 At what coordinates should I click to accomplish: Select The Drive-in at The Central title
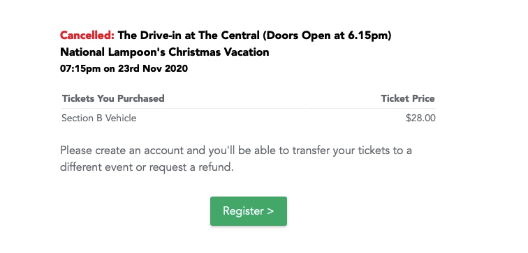[189, 36]
